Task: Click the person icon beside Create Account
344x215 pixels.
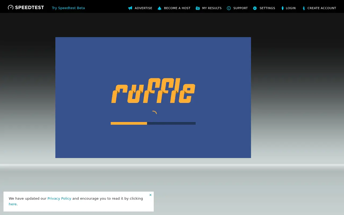Action: 304,8
